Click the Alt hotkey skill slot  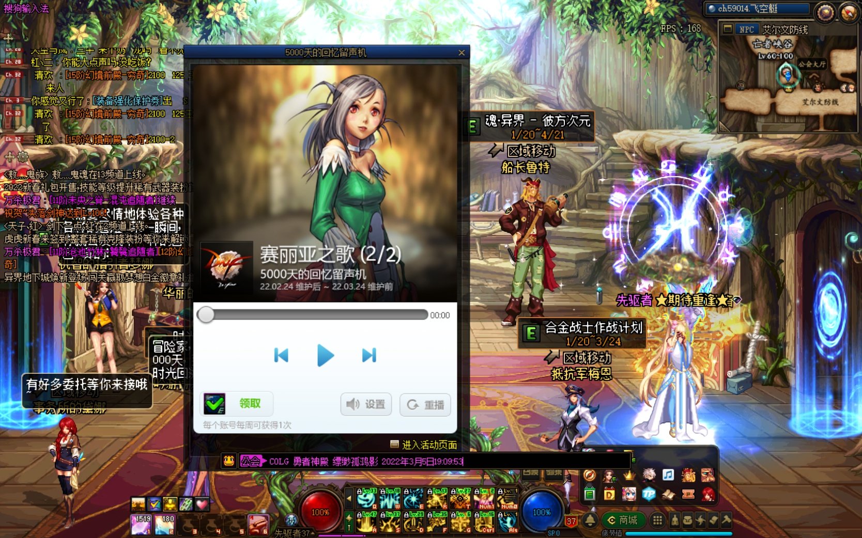coord(507,522)
